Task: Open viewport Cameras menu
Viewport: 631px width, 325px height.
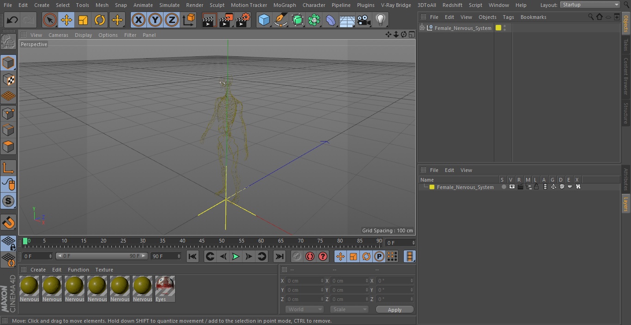Action: 58,35
